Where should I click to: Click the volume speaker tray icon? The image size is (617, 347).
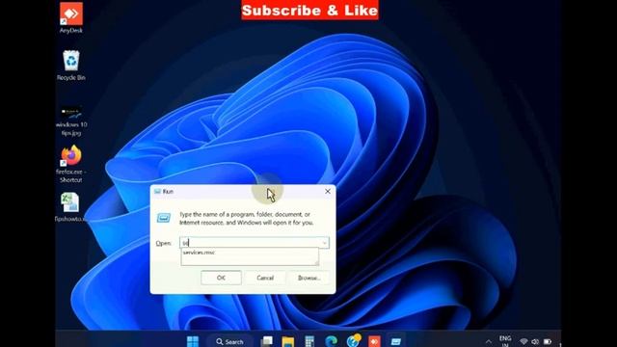(535, 341)
